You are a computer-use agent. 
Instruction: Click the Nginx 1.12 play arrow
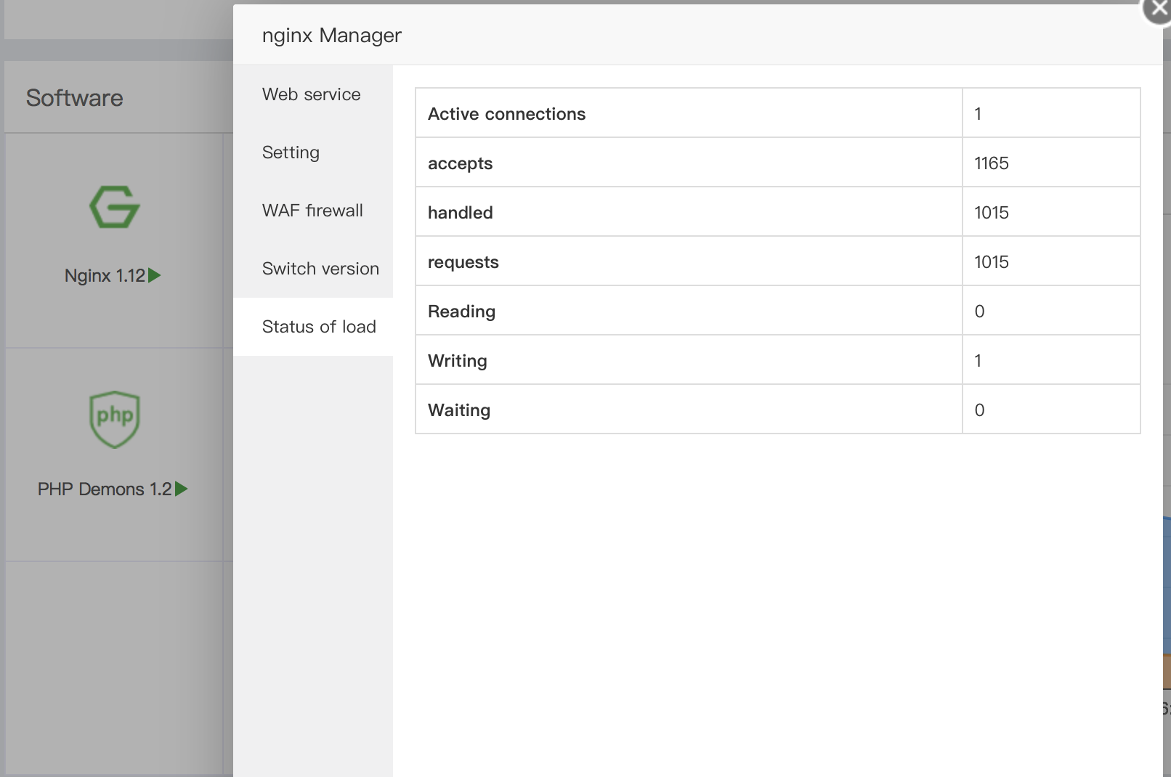155,275
